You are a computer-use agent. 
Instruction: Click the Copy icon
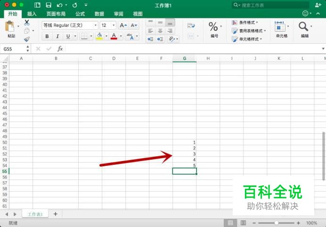26,31
